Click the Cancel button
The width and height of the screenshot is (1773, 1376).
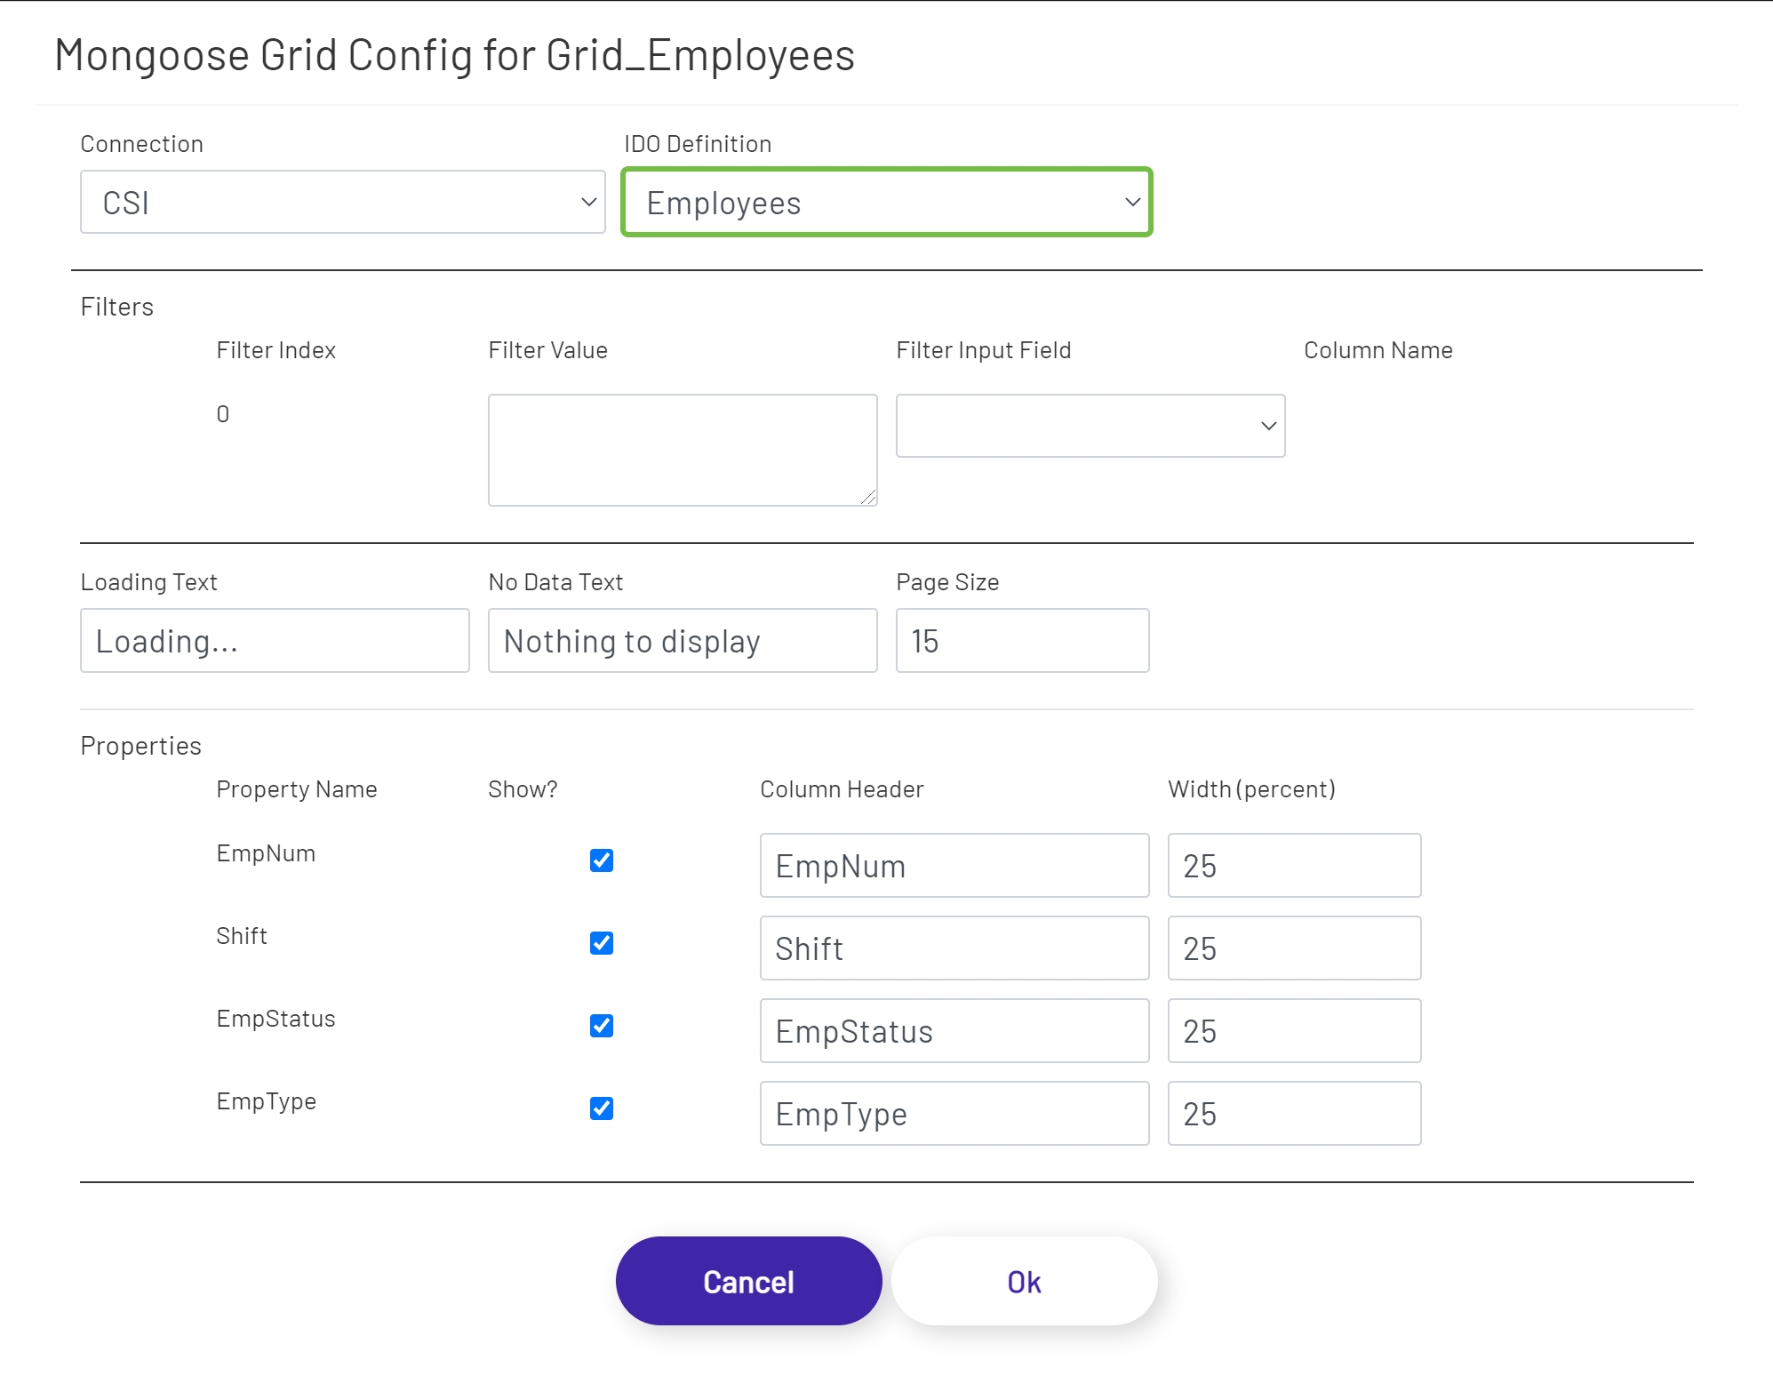[748, 1281]
